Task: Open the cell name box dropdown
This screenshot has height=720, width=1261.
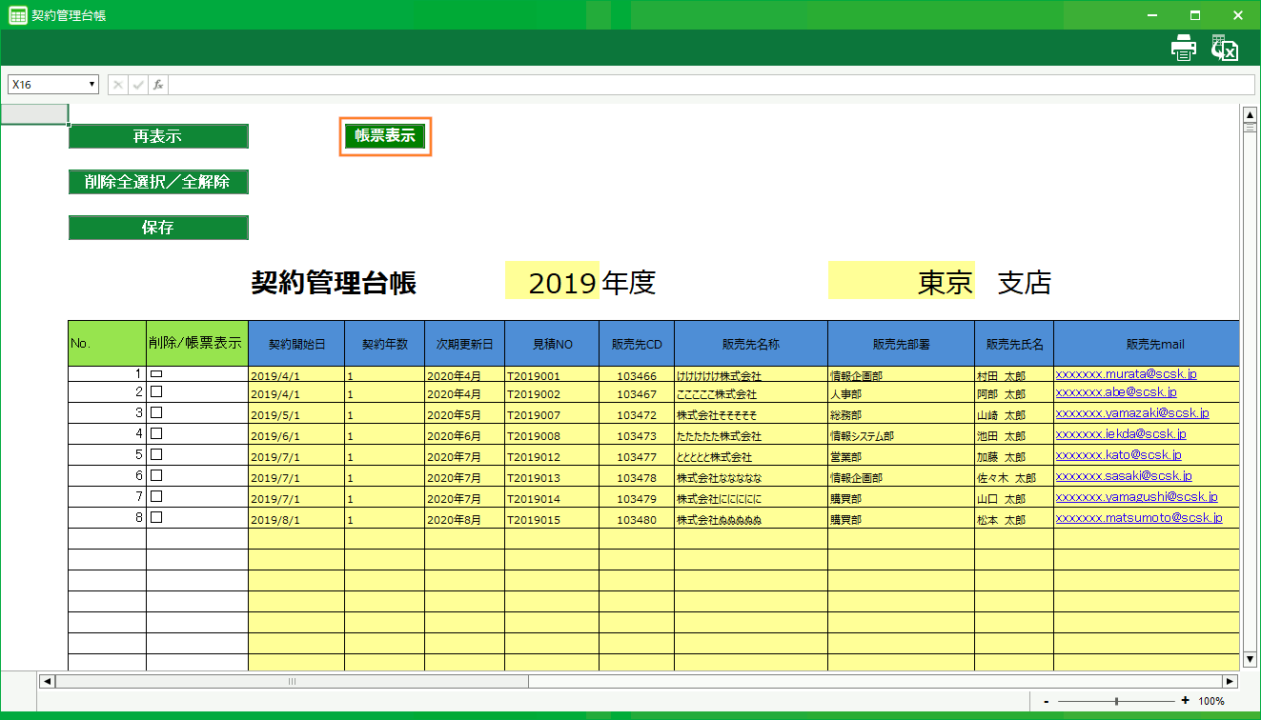Action: [92, 85]
